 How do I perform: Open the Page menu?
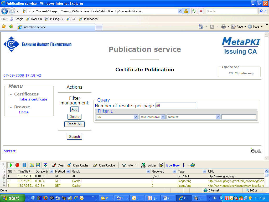(x=239, y=27)
